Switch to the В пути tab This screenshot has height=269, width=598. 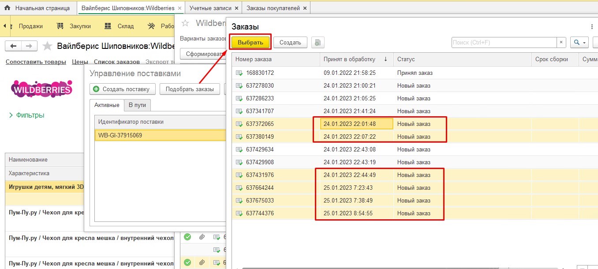(137, 105)
